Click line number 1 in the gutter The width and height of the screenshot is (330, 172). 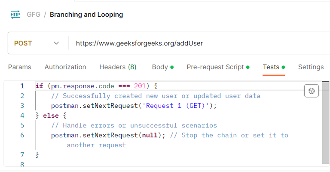coord(22,86)
